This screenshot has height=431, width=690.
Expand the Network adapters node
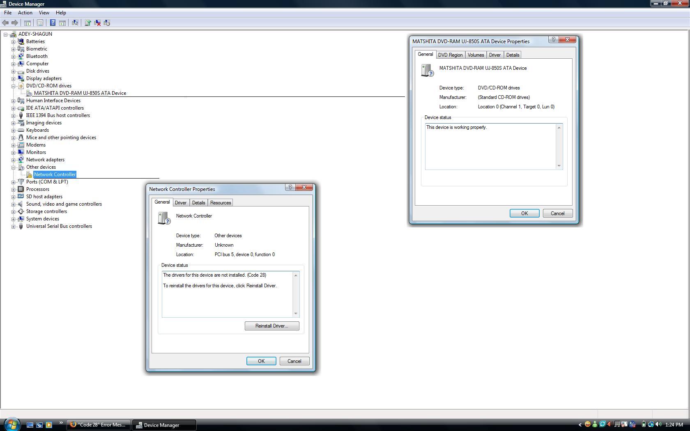pos(14,160)
